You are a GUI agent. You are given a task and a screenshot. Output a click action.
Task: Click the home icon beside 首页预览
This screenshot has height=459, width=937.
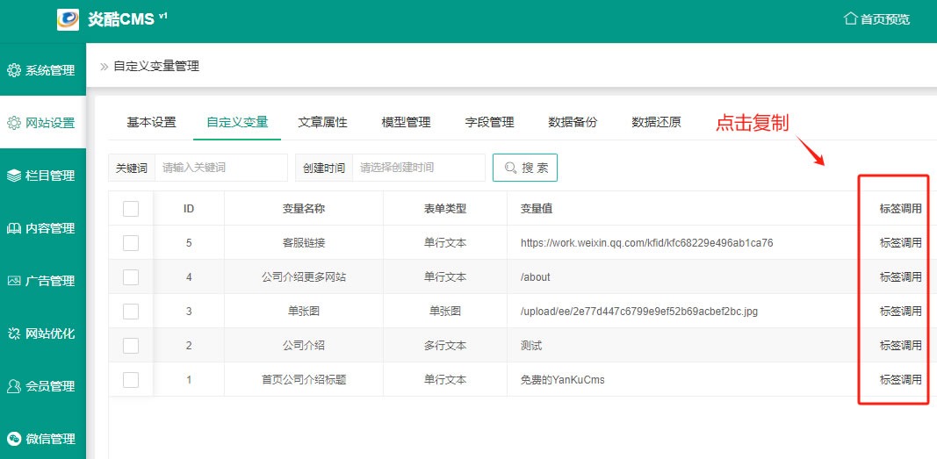pos(850,18)
